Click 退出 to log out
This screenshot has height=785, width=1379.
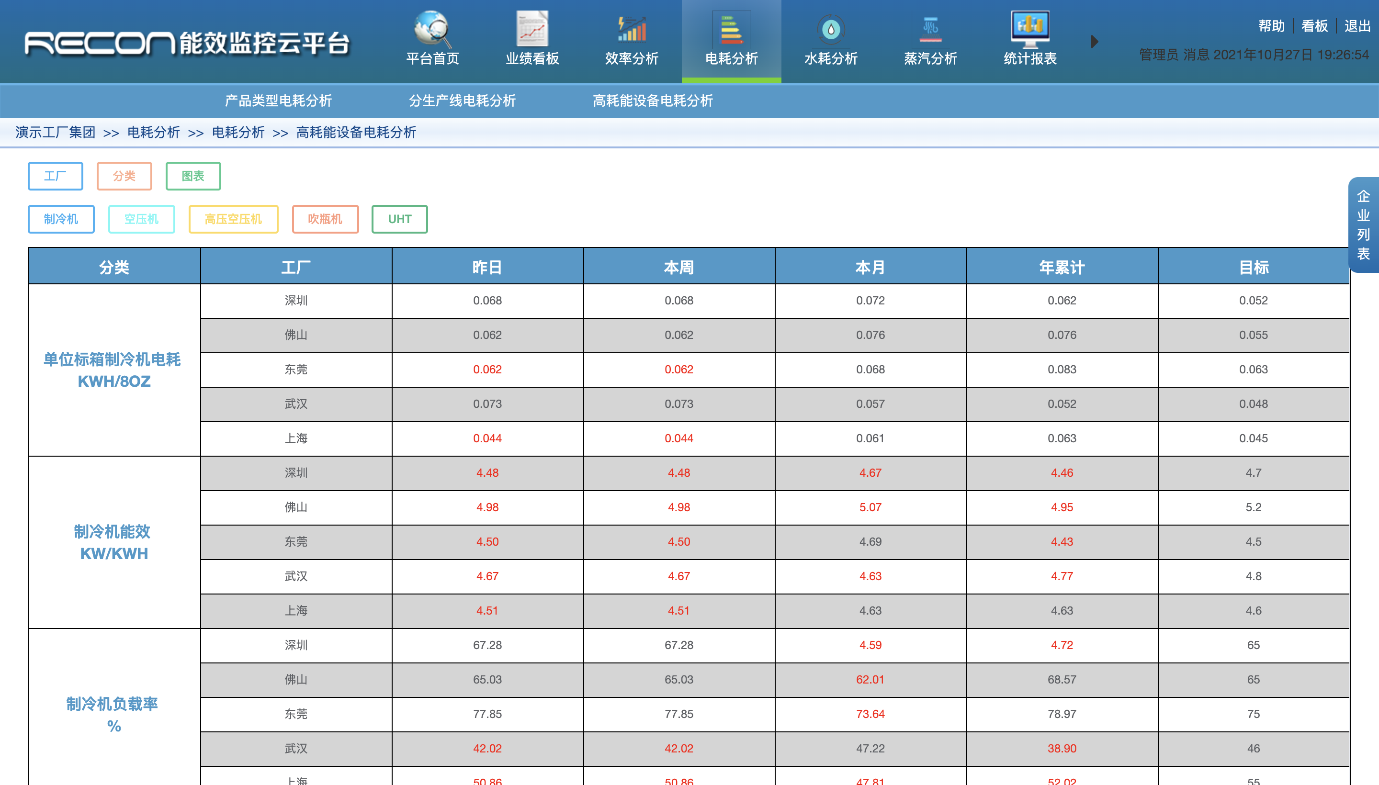pos(1357,26)
